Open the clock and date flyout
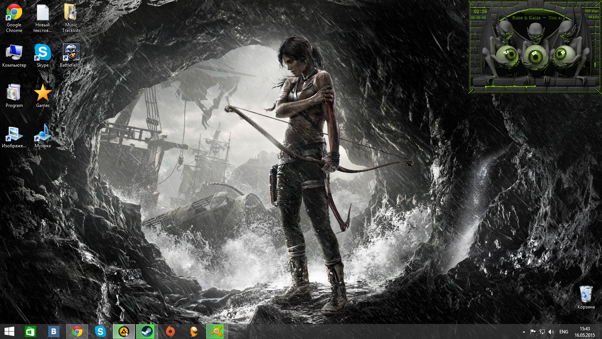The width and height of the screenshot is (602, 339). click(x=585, y=332)
